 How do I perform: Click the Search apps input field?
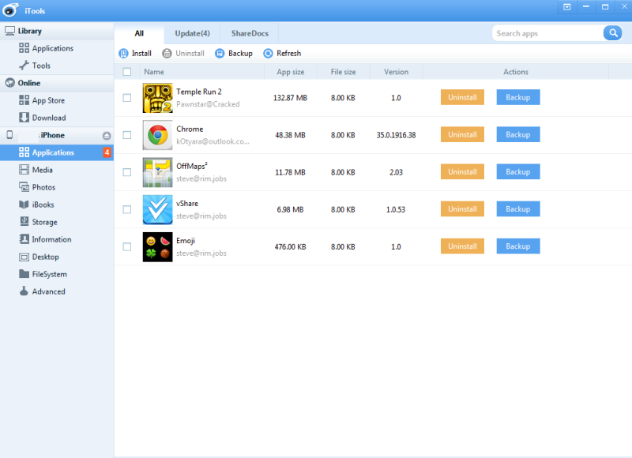click(547, 33)
